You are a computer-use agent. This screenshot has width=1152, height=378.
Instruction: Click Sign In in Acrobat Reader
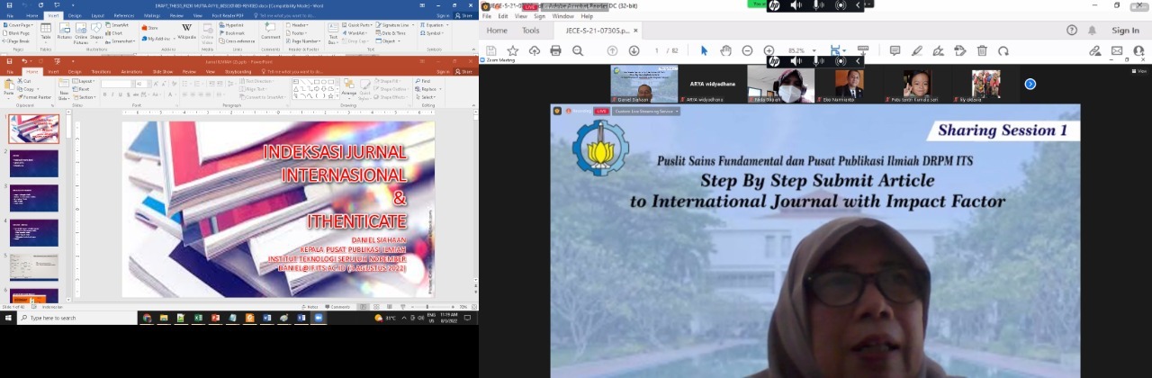pyautogui.click(x=1125, y=30)
